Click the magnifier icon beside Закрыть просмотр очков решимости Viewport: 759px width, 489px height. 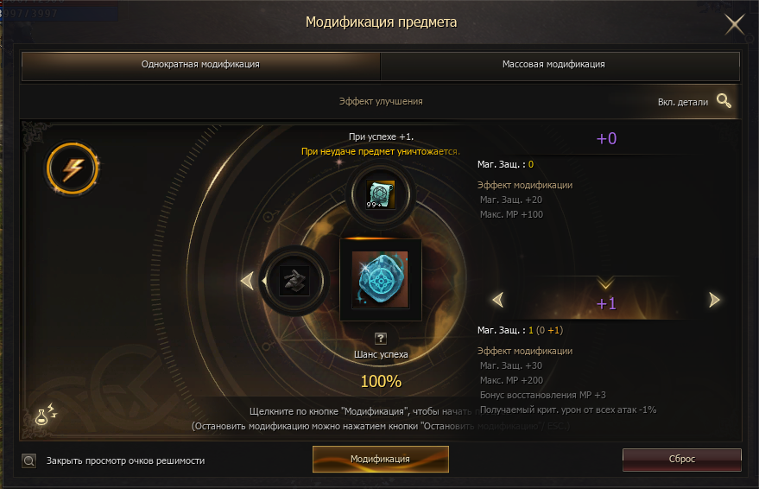29,460
